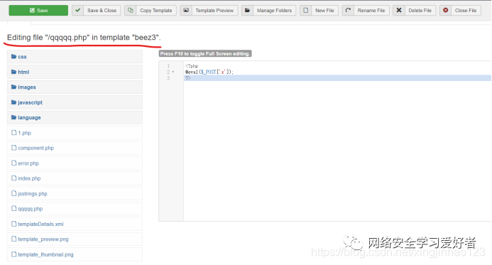Click the file icon beside 1.php
This screenshot has width=492, height=265.
pos(13,132)
